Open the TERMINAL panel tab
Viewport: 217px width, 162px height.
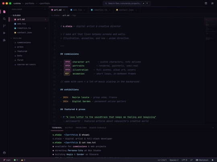[x=57, y=128]
